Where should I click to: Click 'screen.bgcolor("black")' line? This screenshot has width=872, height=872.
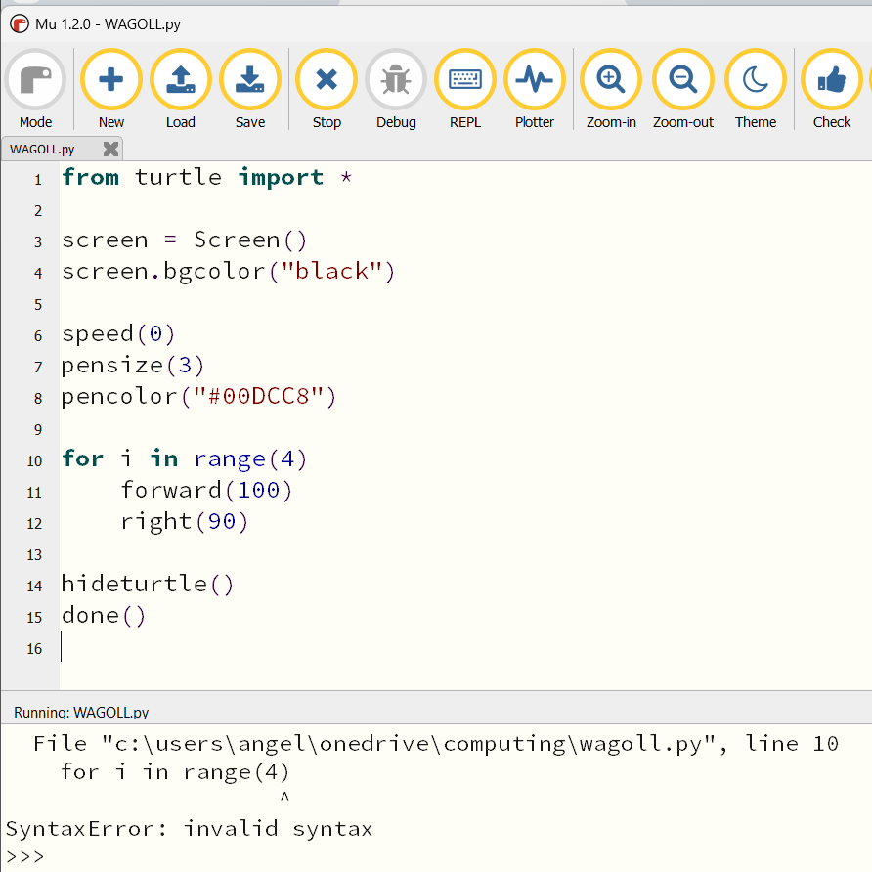228,272
